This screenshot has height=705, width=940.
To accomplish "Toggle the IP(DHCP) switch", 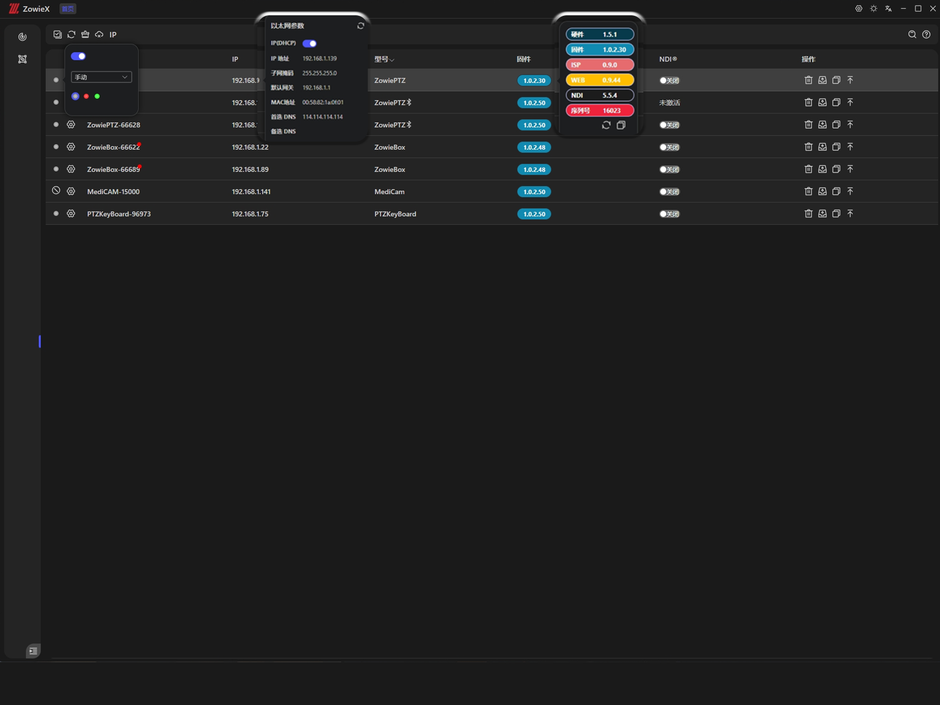I will 310,43.
